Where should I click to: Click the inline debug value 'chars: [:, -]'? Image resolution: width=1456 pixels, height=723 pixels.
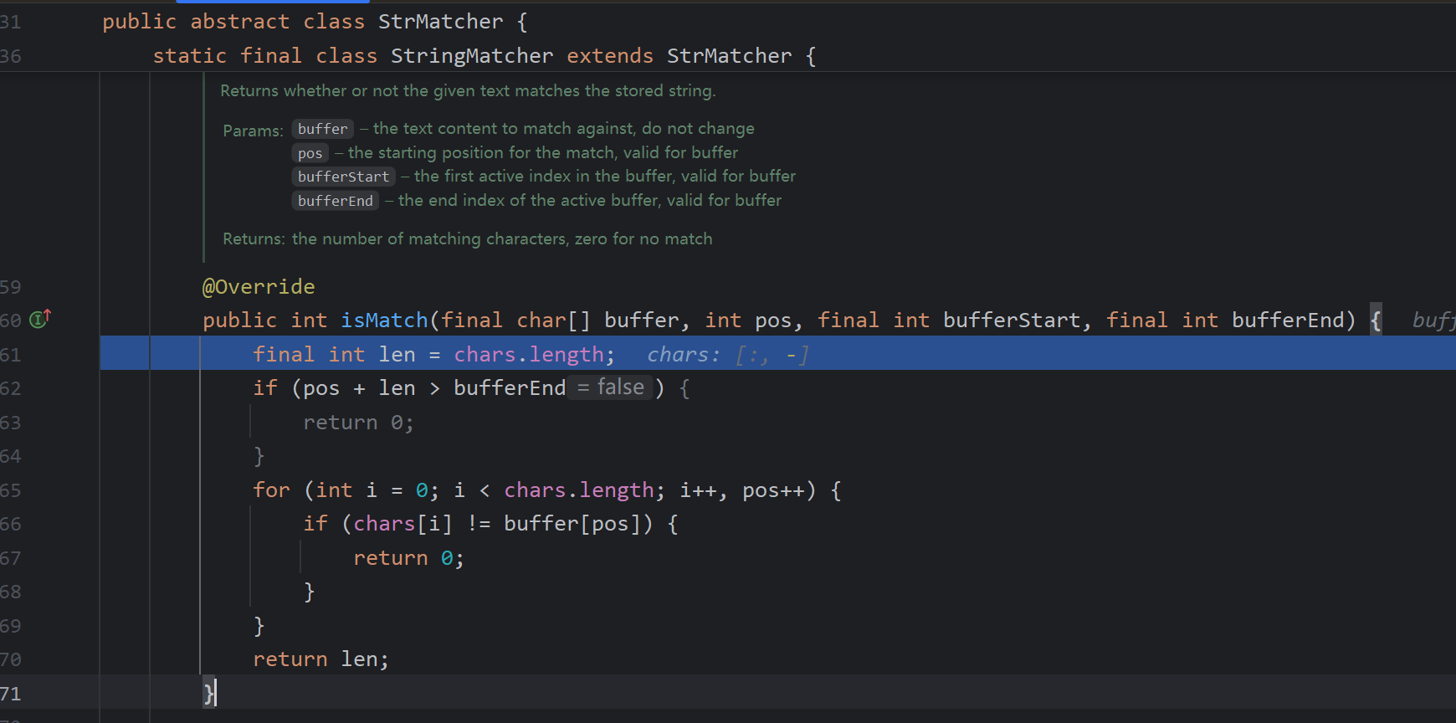(728, 355)
